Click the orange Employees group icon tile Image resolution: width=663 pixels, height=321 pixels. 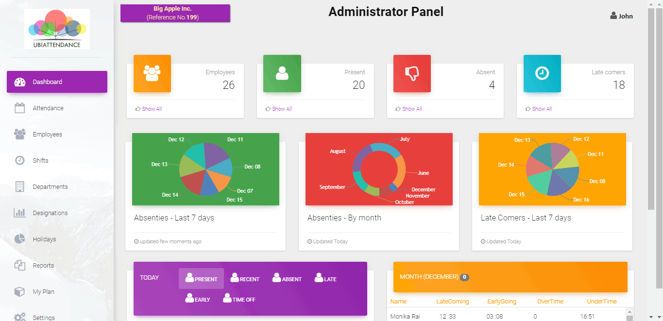pos(152,73)
